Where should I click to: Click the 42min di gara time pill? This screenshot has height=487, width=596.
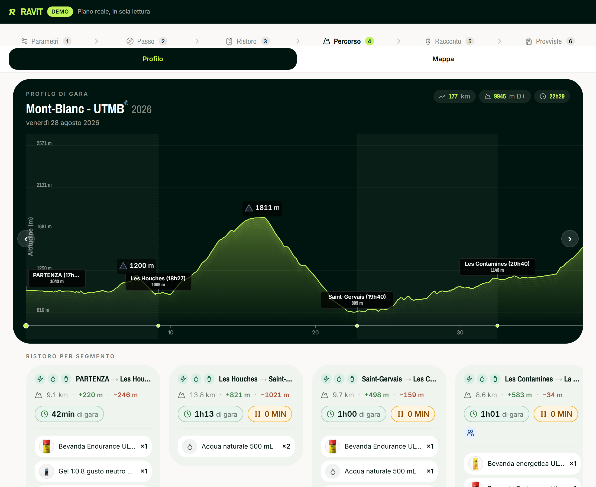tap(69, 414)
